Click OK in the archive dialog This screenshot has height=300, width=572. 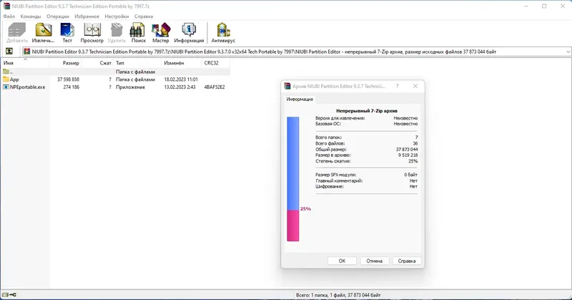click(x=342, y=261)
